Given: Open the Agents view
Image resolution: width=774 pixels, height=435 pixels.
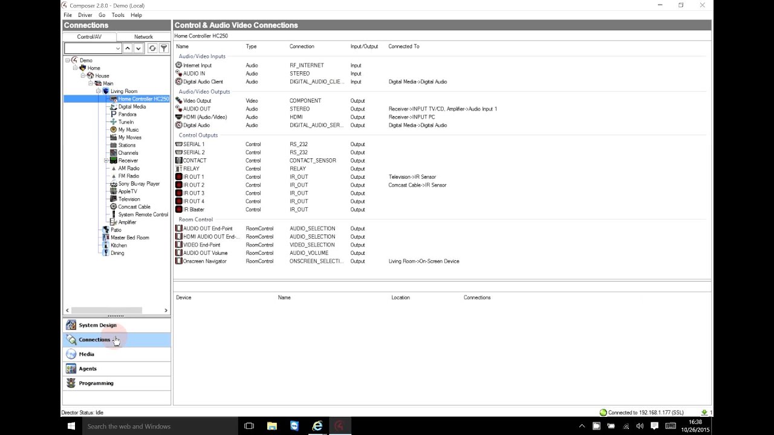Looking at the screenshot, I should (117, 369).
